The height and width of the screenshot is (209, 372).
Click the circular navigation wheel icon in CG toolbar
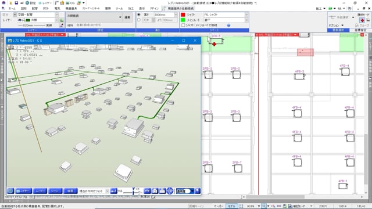click(170, 191)
